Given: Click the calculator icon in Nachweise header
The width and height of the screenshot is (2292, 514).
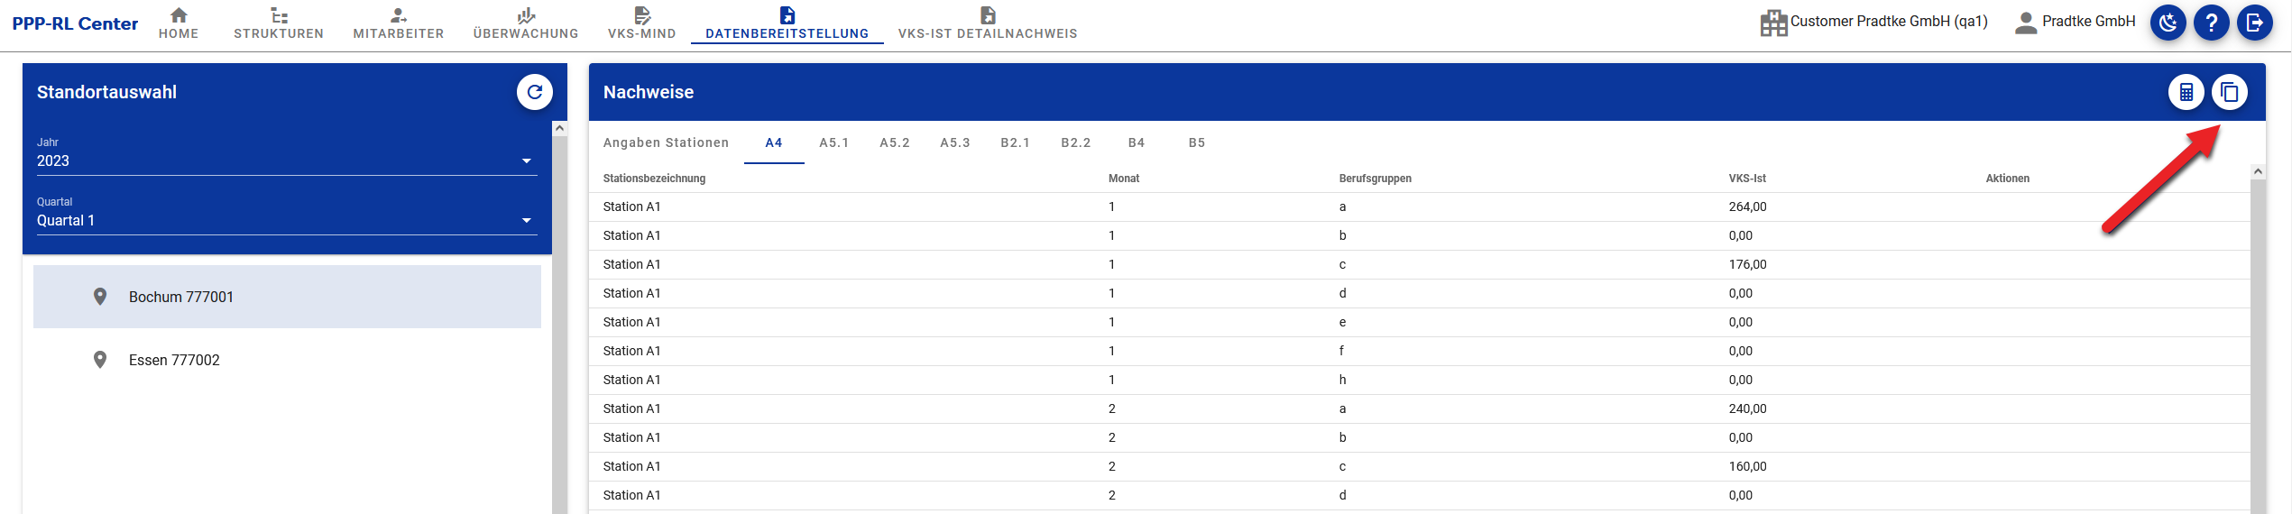Looking at the screenshot, I should tap(2186, 92).
